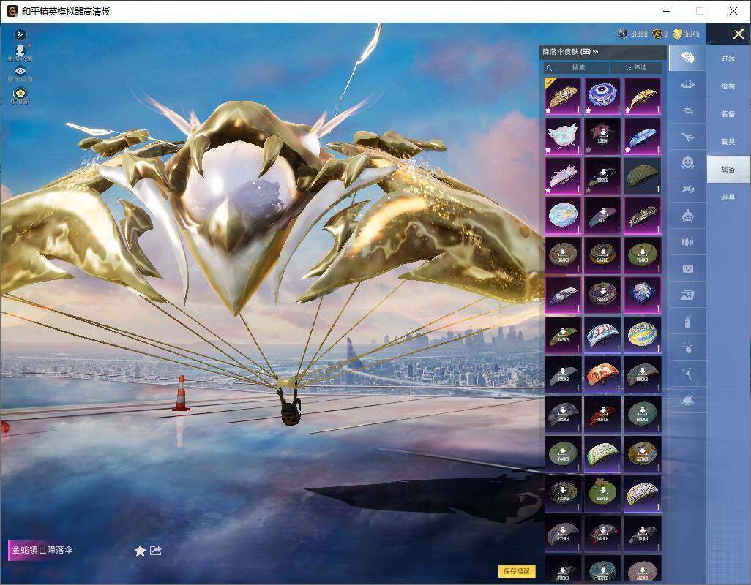Select the 战备 tab
This screenshot has width=751, height=585.
point(728,170)
